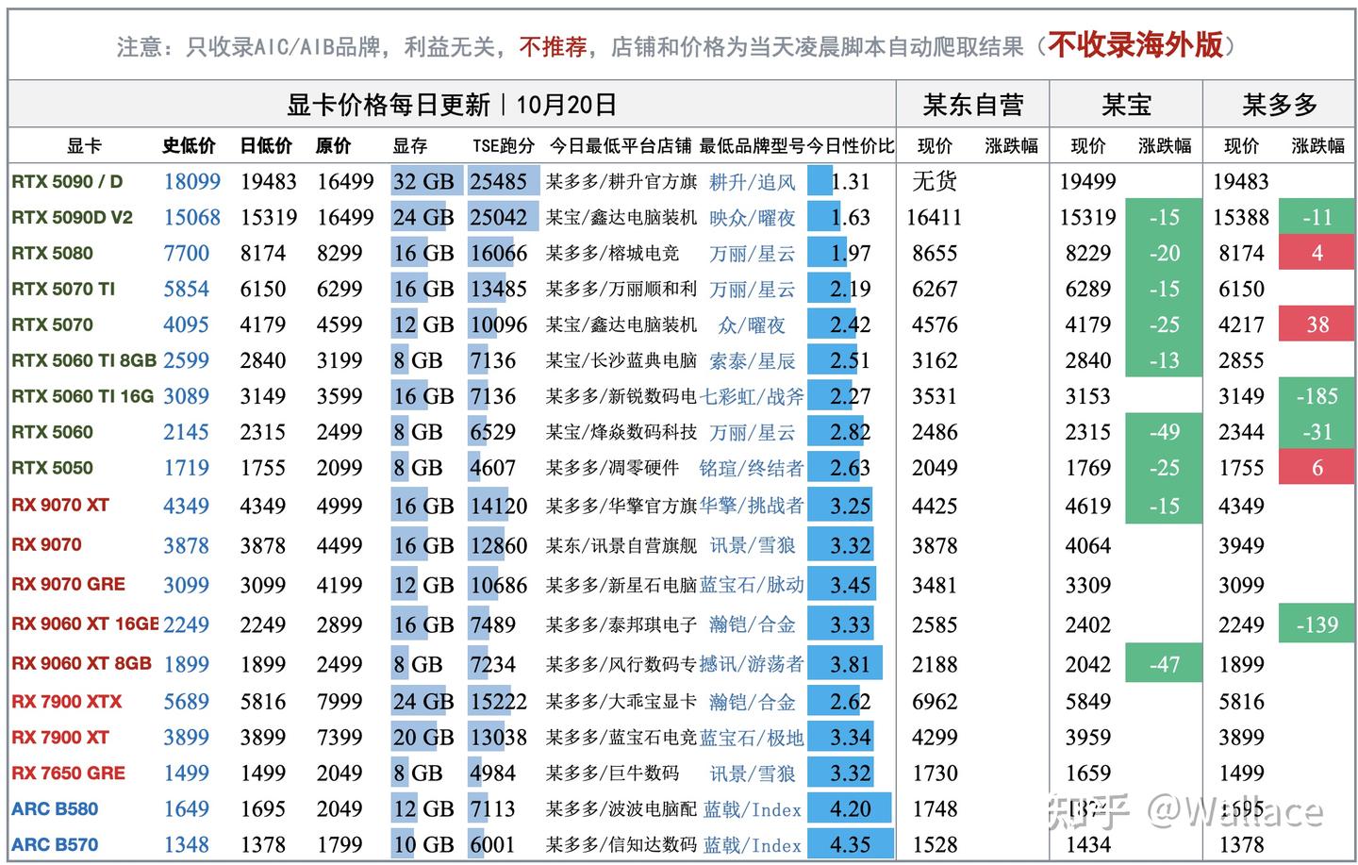The image size is (1358, 865).
Task: Click the 涨跌幅 header under 某多多
Action: point(1318,146)
